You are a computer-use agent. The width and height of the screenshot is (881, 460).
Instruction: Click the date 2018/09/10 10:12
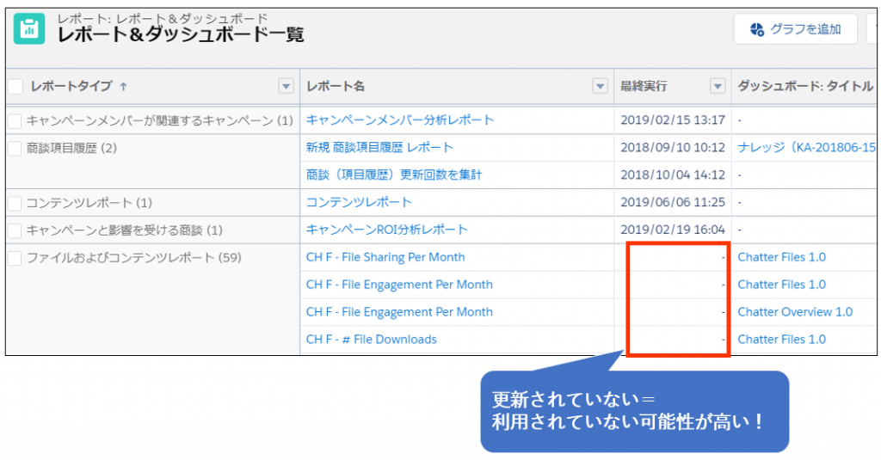(673, 147)
